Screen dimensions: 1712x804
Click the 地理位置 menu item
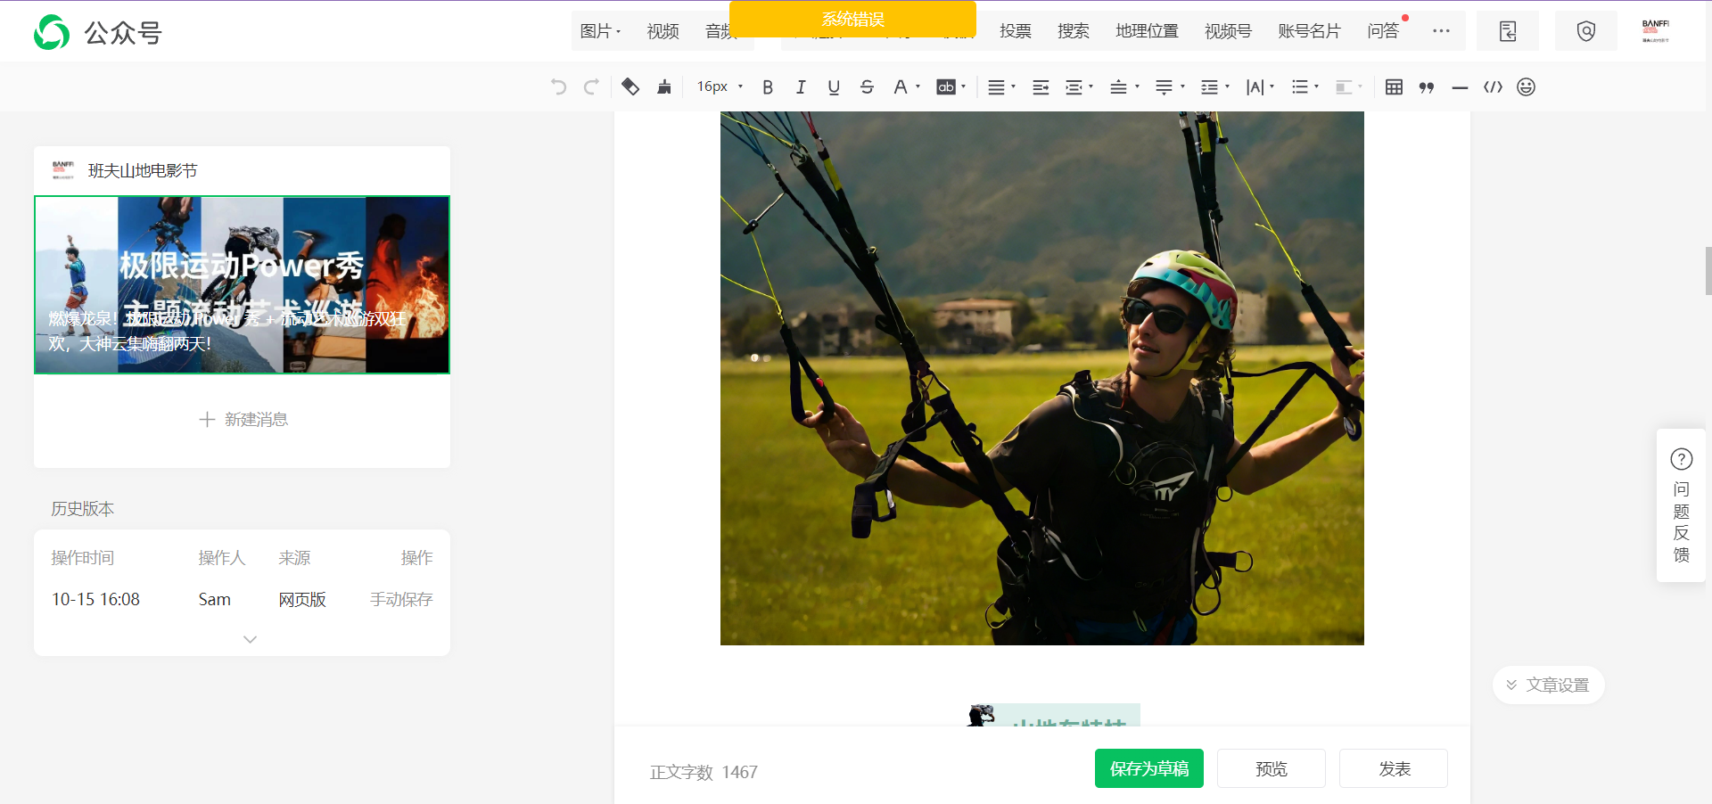click(x=1147, y=31)
